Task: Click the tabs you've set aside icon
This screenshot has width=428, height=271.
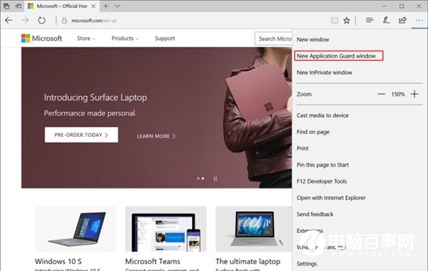Action: pos(6,6)
